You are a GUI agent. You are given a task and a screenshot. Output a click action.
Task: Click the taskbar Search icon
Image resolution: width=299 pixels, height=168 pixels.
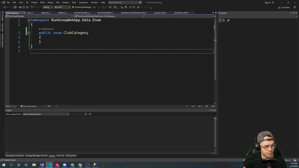(x=11, y=165)
